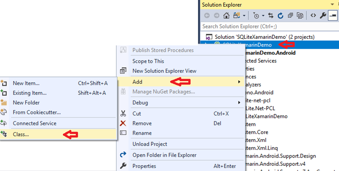Switch between solution and folder views
This screenshot has height=171, width=339.
click(237, 16)
